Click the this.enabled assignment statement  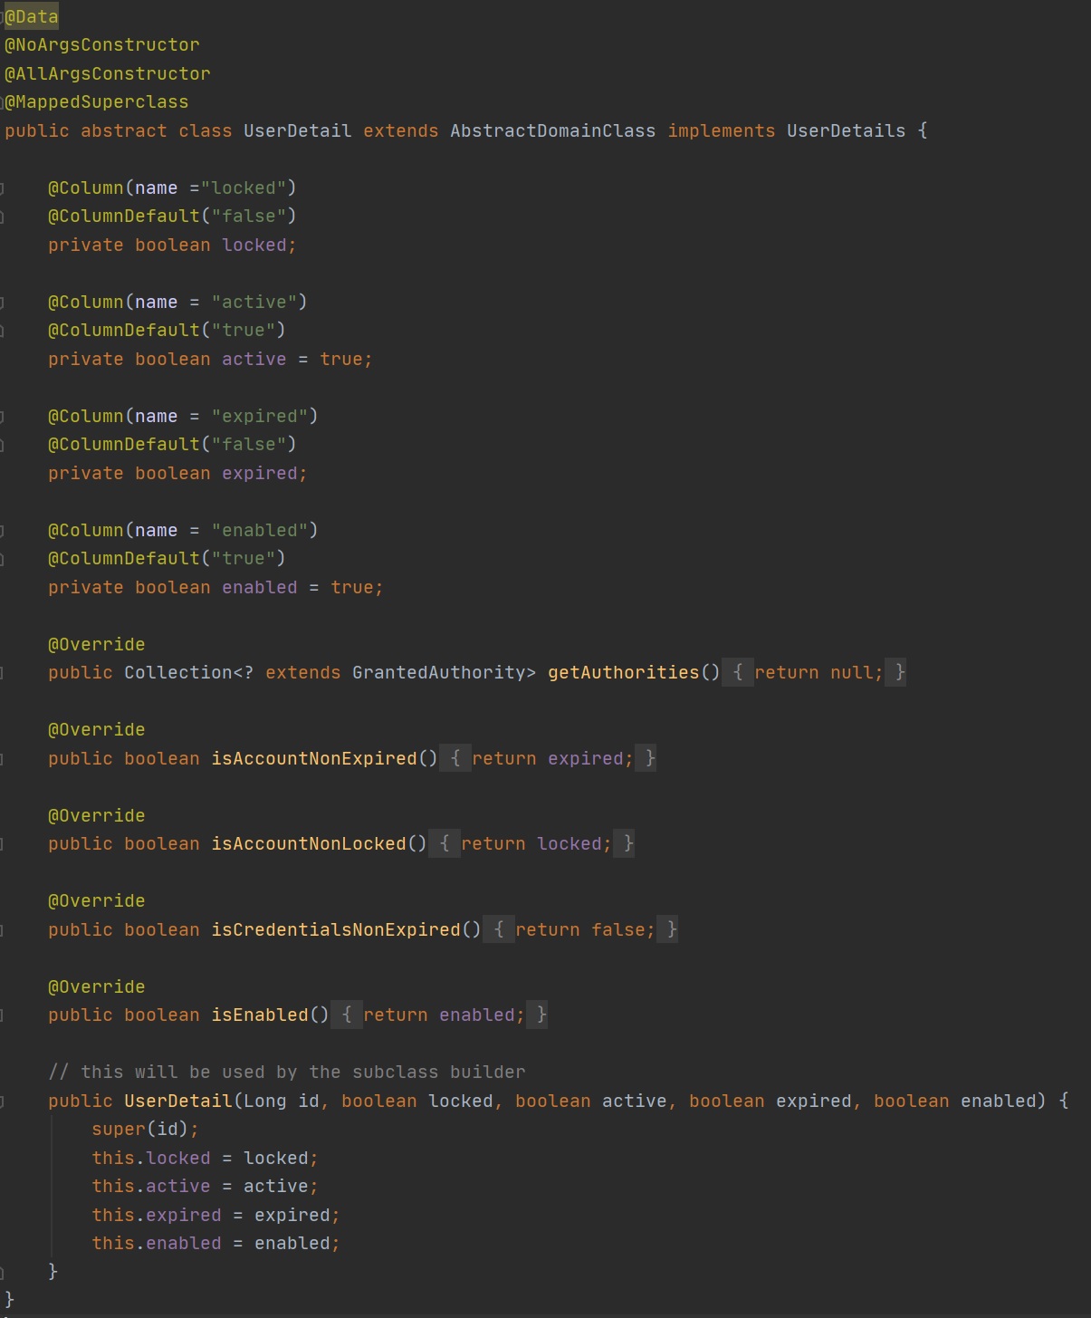tap(215, 1243)
